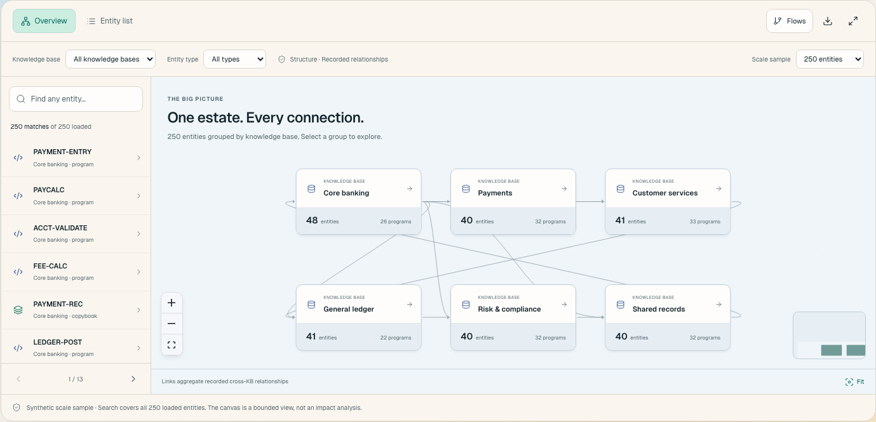Screen dimensions: 876x422
Task: Click the 250 matches of 250 loaded text
Action: 51,126
